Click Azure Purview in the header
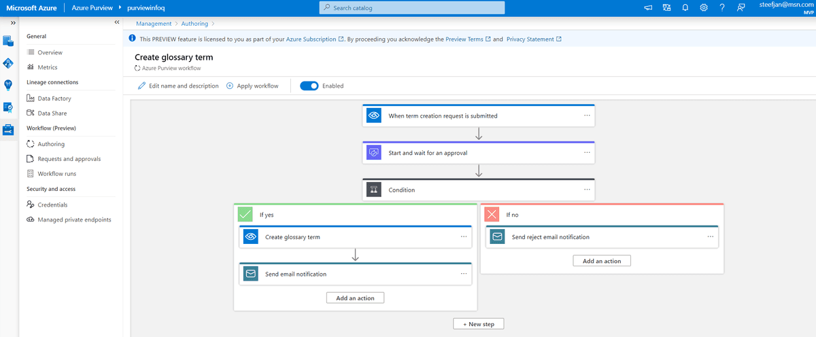816x337 pixels. click(x=93, y=7)
